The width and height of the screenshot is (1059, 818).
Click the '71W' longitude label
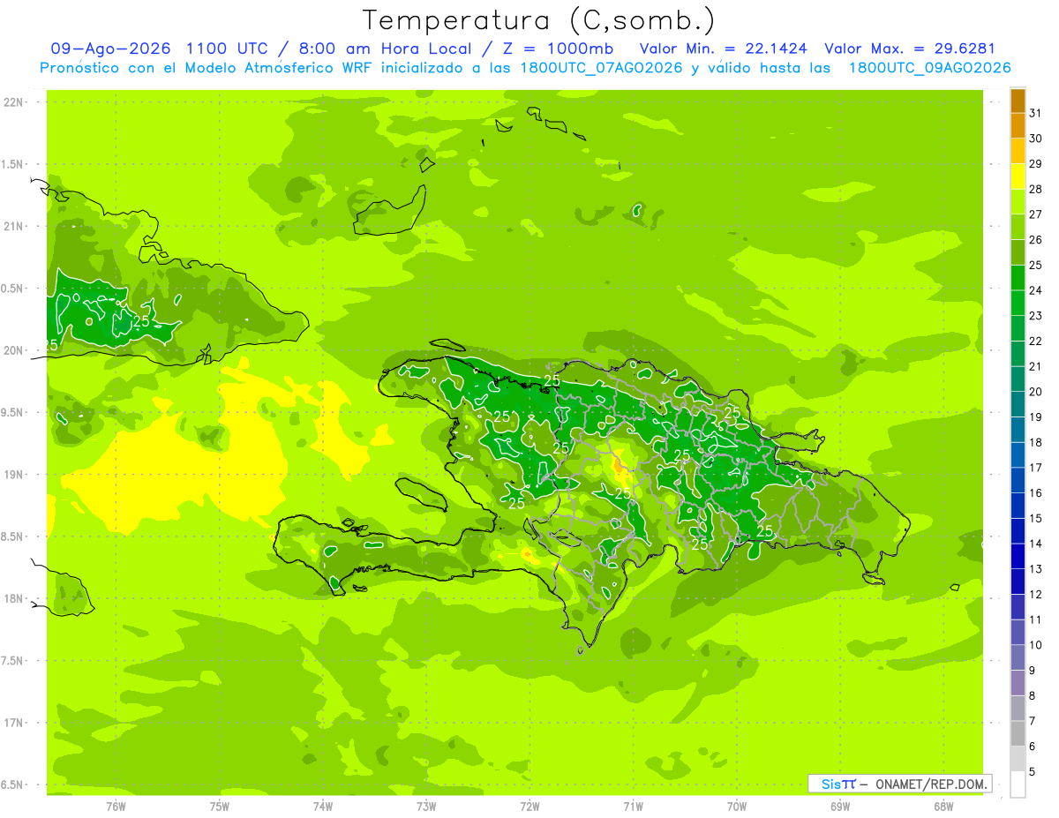[633, 806]
